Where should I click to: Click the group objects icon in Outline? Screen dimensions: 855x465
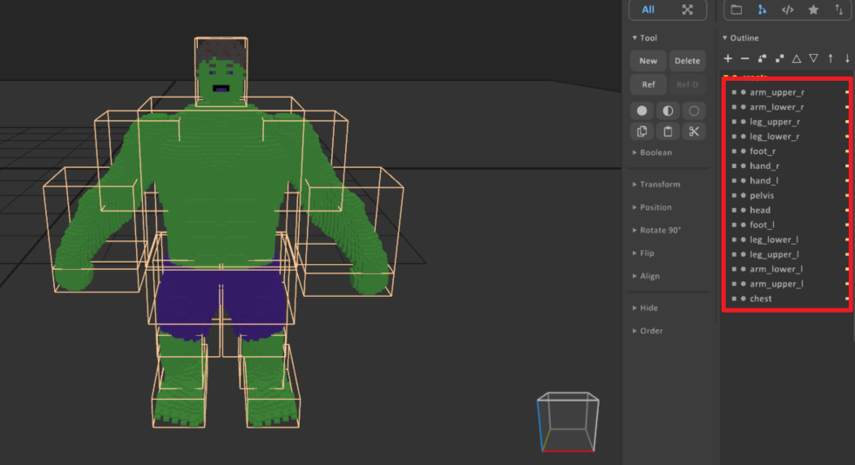(763, 58)
